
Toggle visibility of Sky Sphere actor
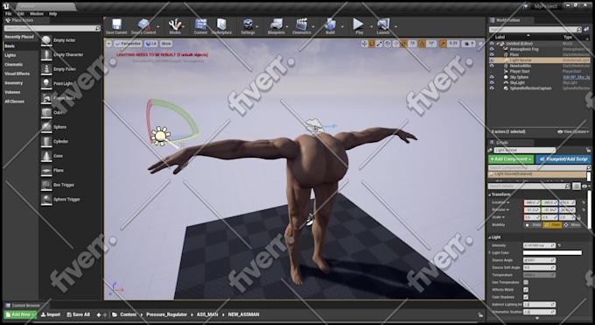coord(492,77)
